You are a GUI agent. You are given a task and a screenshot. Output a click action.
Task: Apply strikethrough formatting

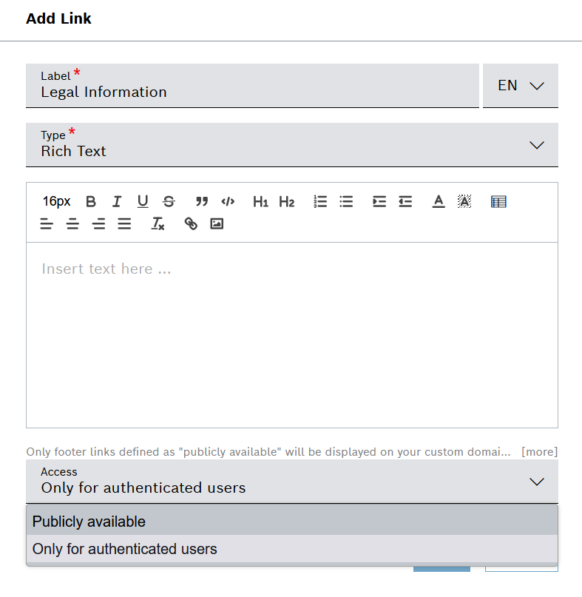click(169, 201)
